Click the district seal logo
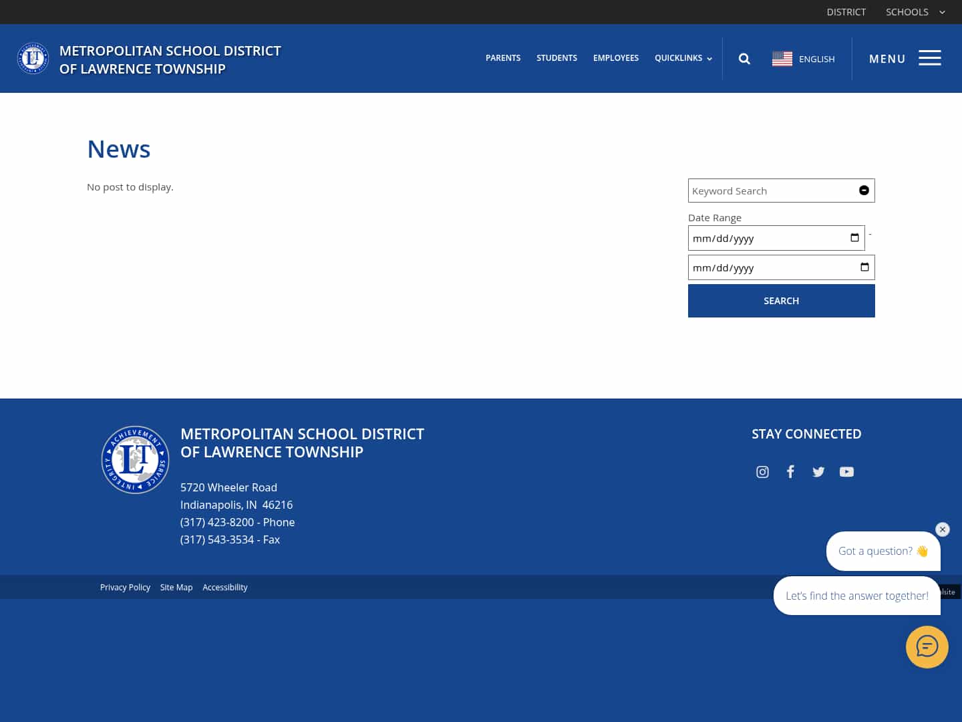Viewport: 962px width, 722px height. coord(33,58)
